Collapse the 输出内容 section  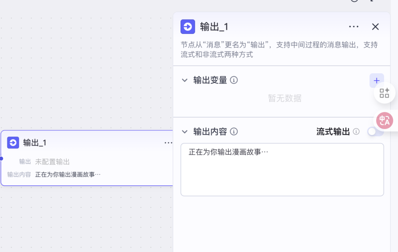click(185, 132)
